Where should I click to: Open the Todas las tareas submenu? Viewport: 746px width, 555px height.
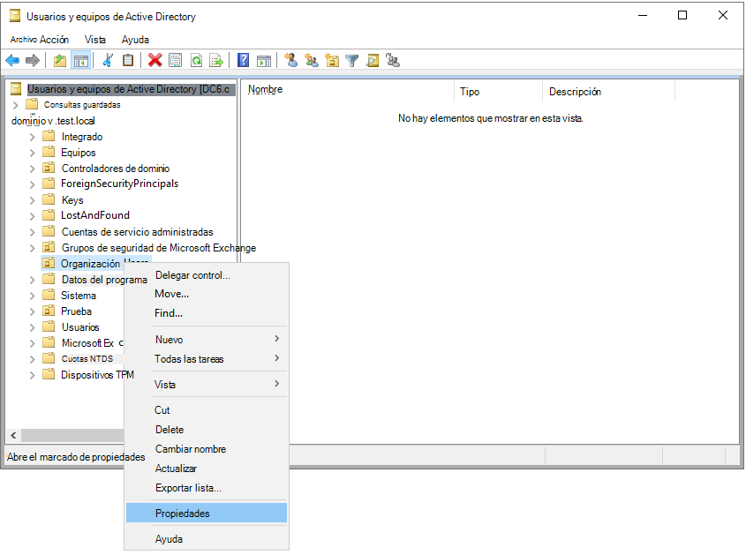pos(207,358)
